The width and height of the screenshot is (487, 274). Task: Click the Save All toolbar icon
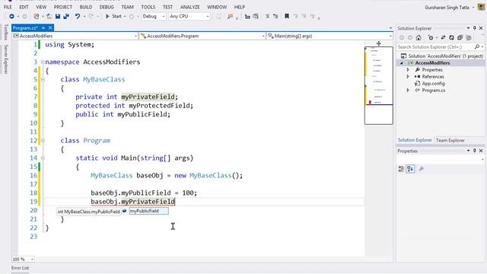[66, 16]
